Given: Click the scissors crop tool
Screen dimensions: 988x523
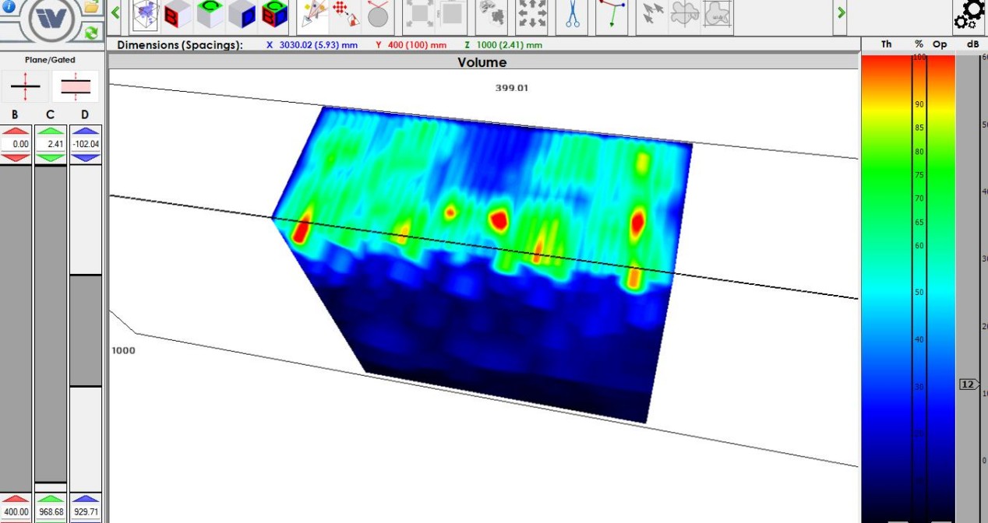Looking at the screenshot, I should click(573, 14).
